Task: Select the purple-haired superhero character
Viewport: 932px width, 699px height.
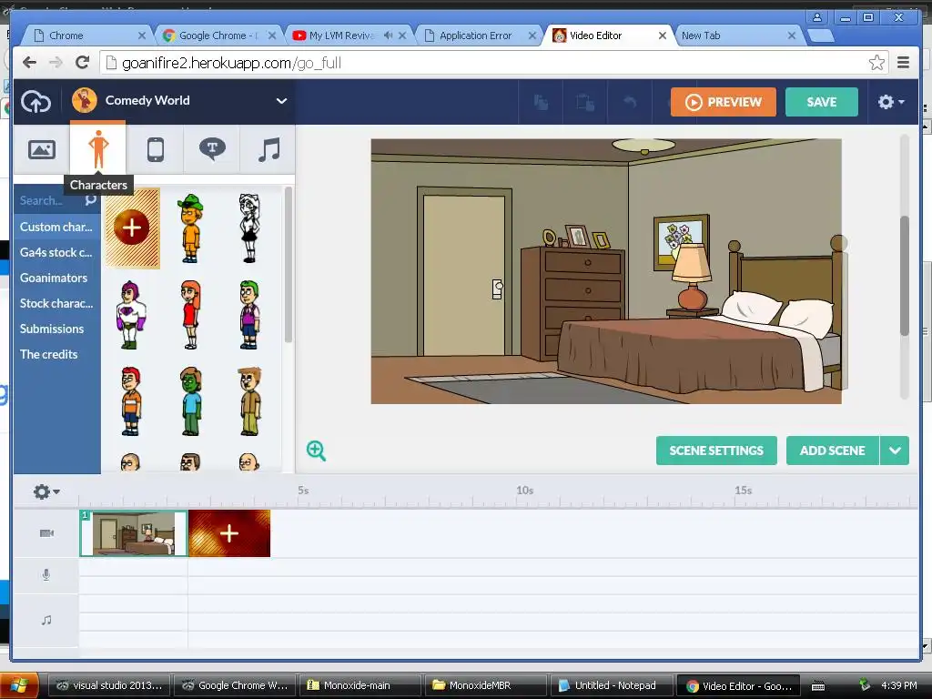Action: [x=131, y=315]
